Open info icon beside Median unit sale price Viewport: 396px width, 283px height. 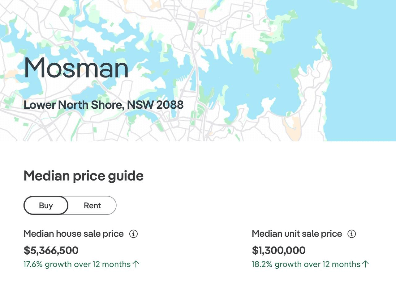352,234
